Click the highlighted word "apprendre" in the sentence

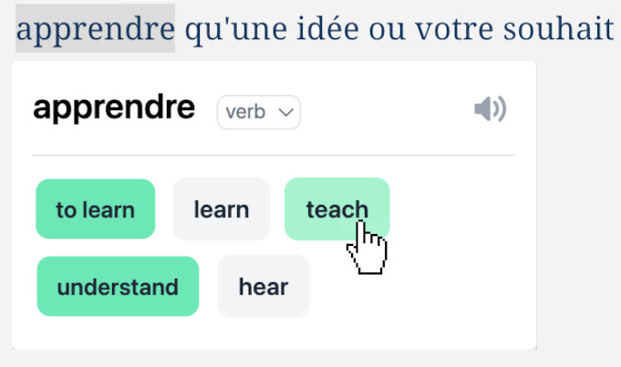(x=95, y=29)
